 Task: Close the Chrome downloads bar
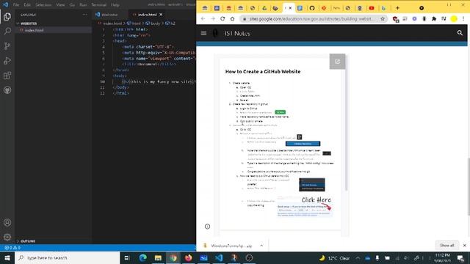(x=464, y=246)
